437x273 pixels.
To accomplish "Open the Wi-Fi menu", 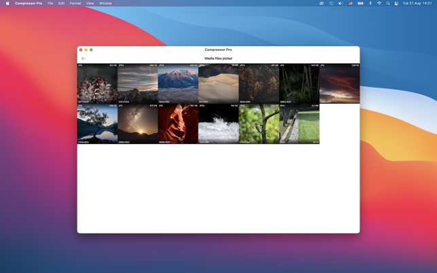I will [x=379, y=3].
